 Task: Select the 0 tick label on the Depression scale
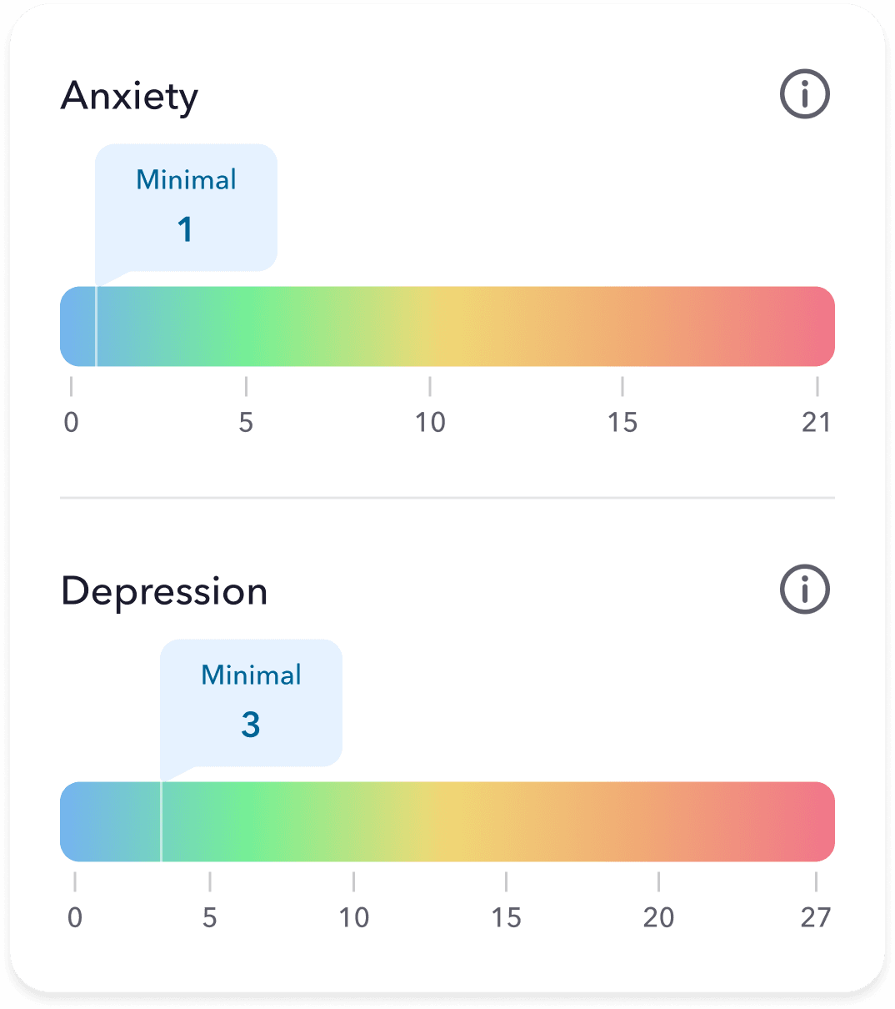(x=75, y=917)
